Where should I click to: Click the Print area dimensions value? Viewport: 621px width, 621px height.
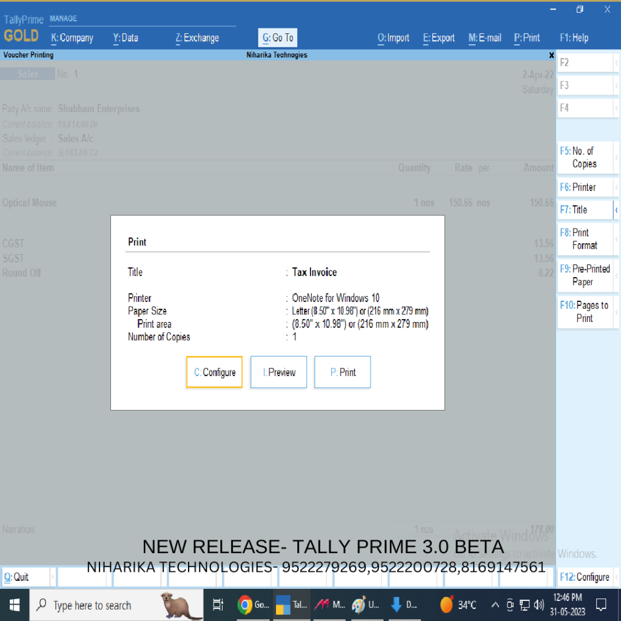tap(360, 324)
